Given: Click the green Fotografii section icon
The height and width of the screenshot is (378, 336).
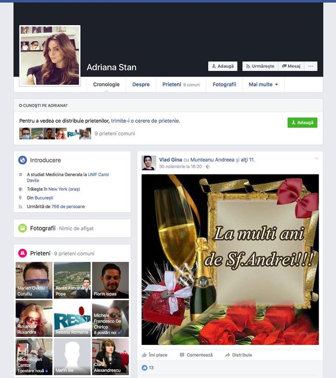Looking at the screenshot, I should point(22,228).
